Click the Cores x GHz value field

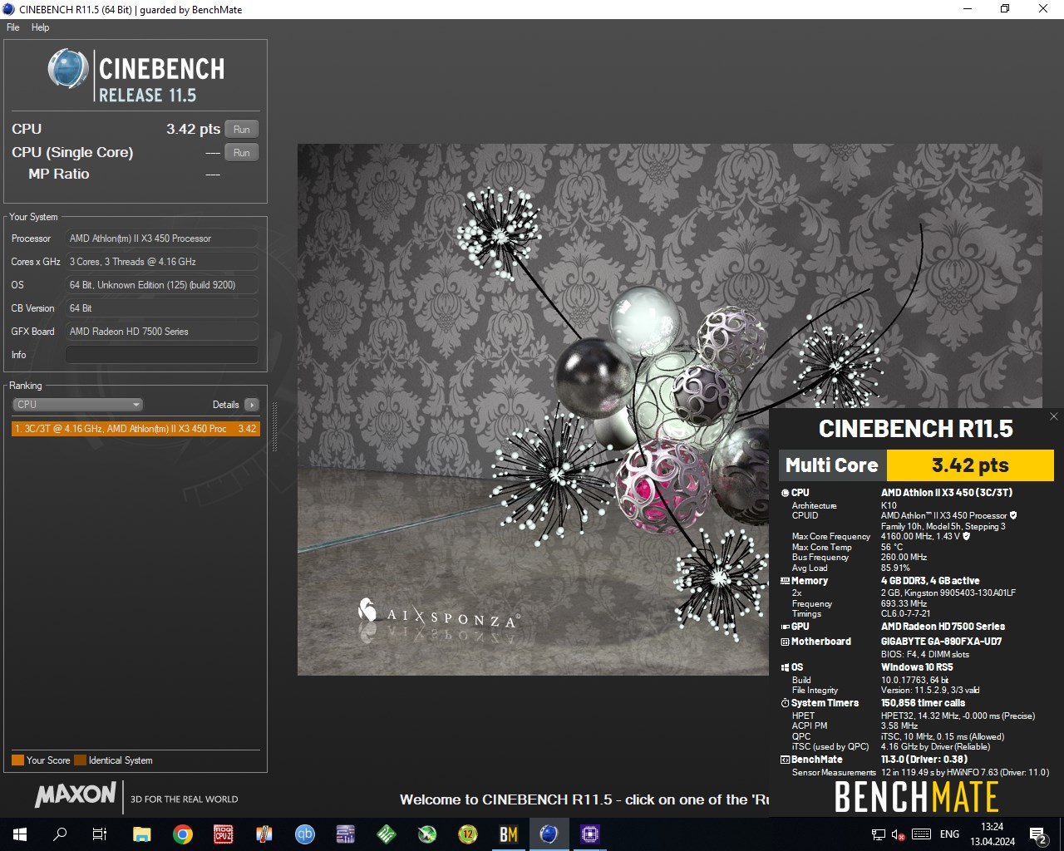tap(162, 262)
